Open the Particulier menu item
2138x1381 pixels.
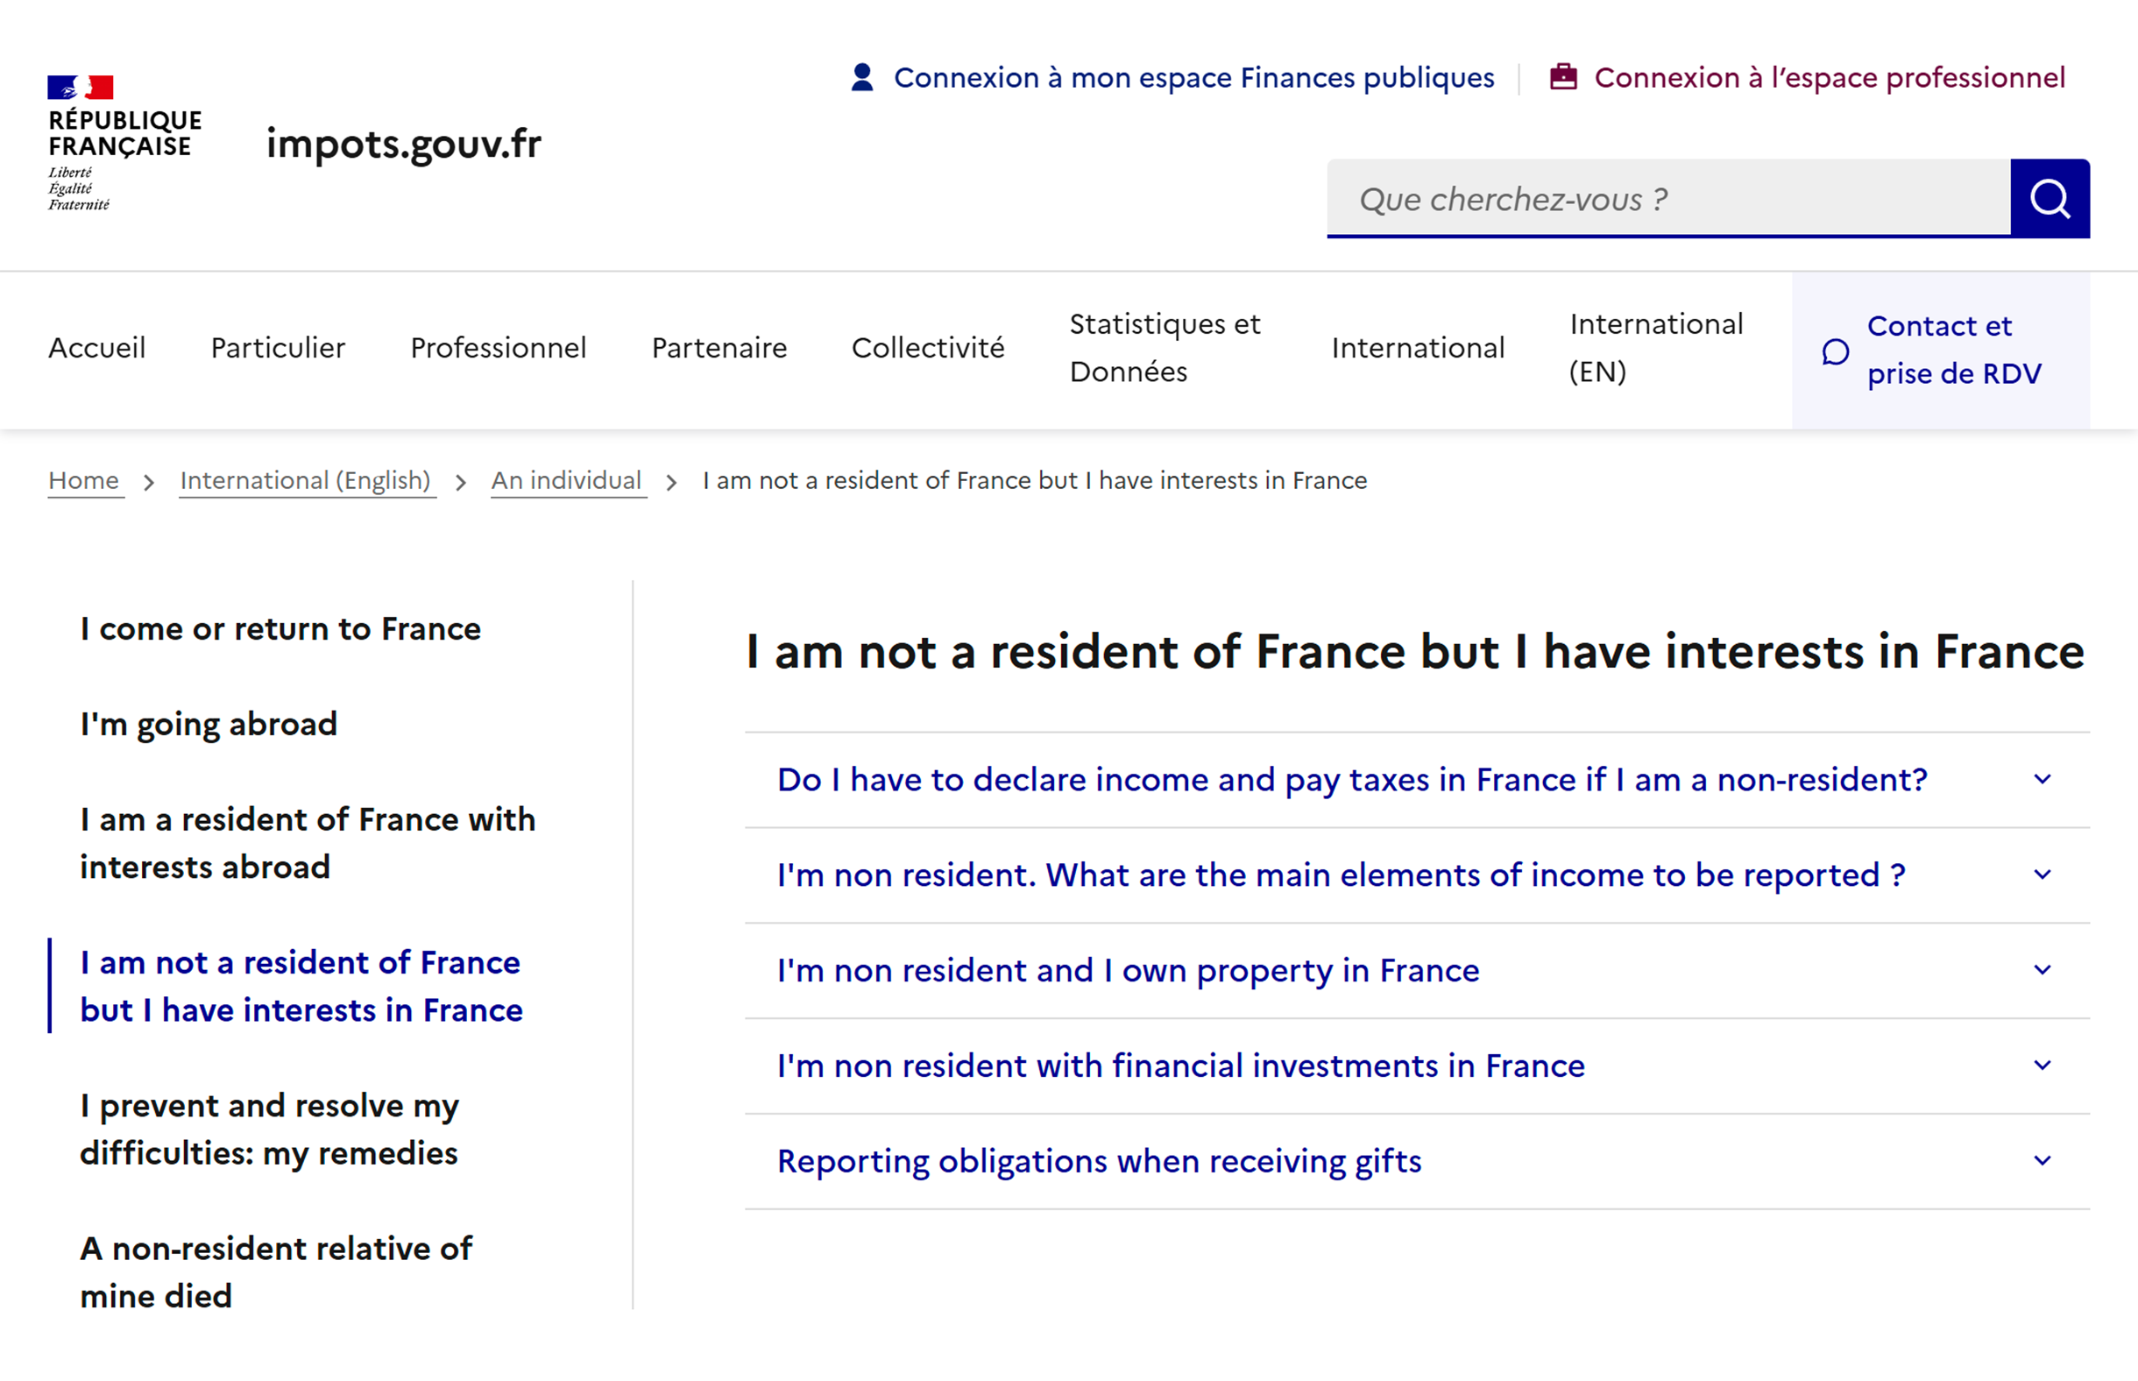tap(278, 348)
